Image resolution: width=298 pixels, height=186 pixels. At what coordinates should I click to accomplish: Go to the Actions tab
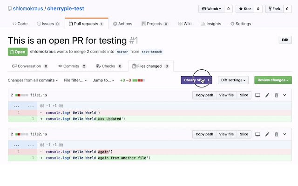click(122, 24)
